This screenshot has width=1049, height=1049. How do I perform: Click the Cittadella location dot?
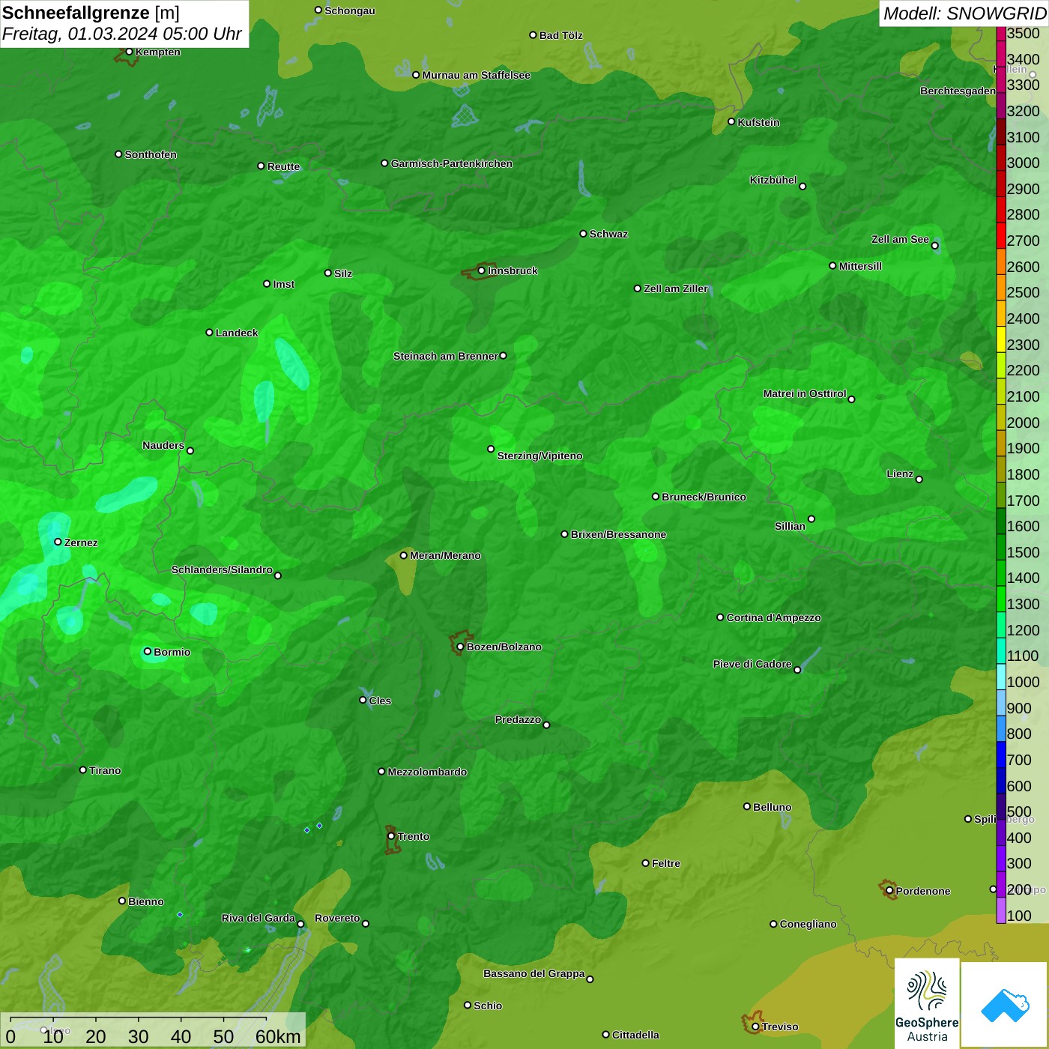606,1035
